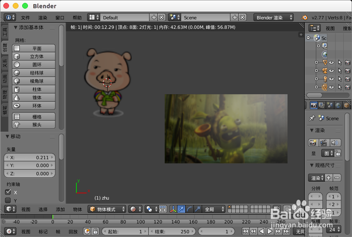Play the animation forward
352x237 pixels.
coord(270,231)
